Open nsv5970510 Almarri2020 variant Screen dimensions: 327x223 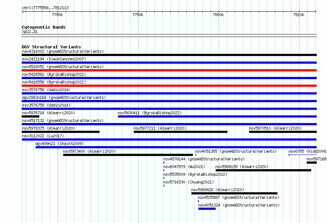point(275,128)
